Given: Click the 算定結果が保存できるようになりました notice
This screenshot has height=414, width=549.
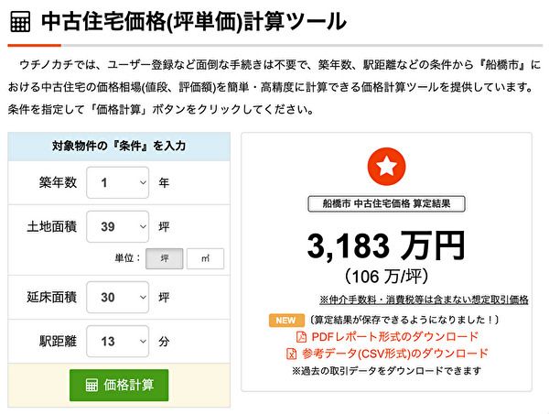Looking at the screenshot, I should coord(404,320).
